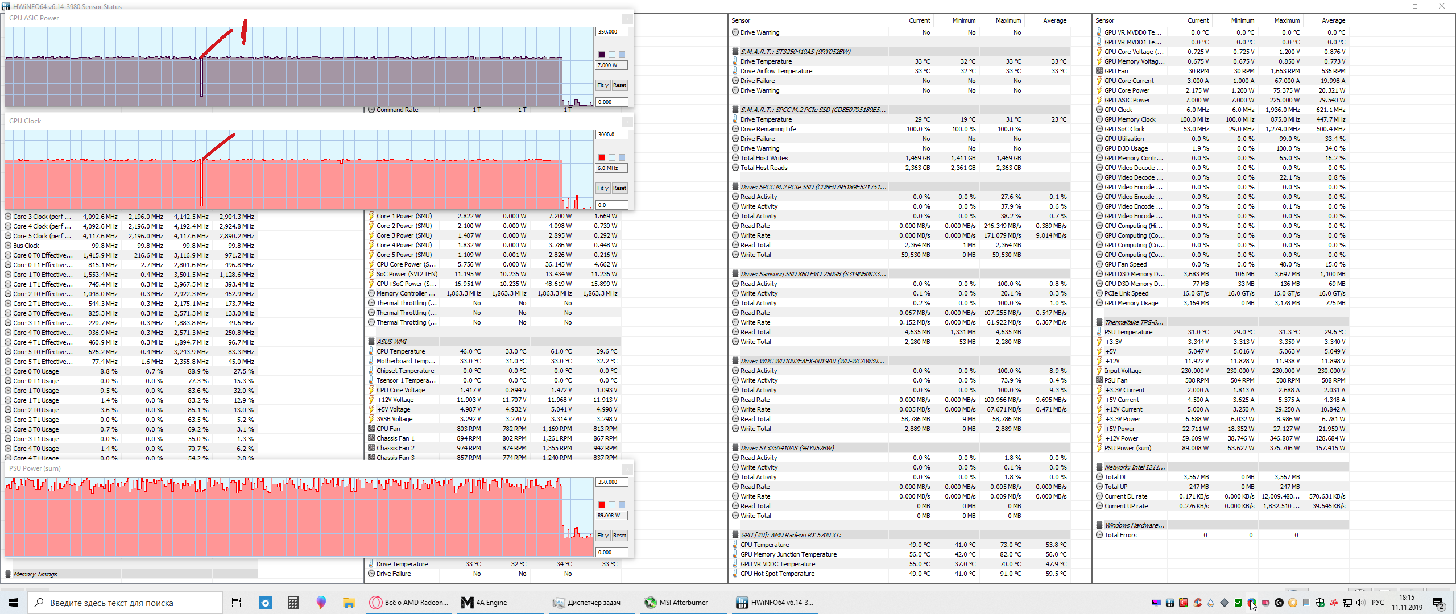Open File Explorer from taskbar
This screenshot has height=614, width=1456.
[x=349, y=603]
